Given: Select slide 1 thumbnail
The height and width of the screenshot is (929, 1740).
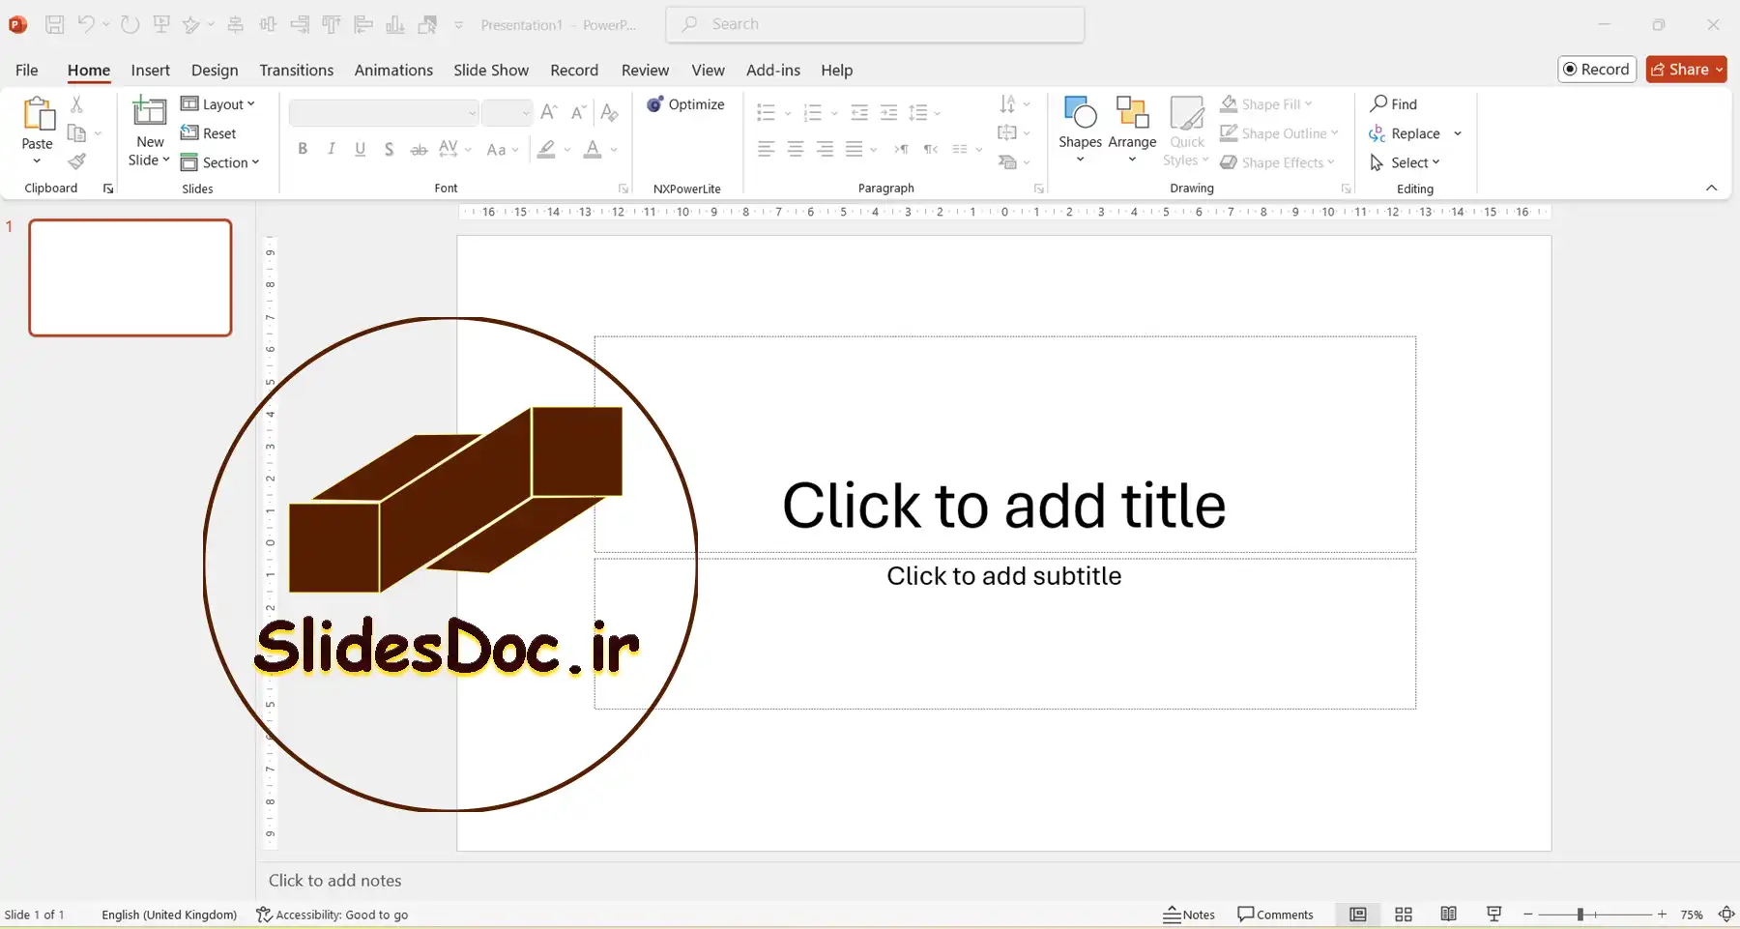Looking at the screenshot, I should [x=130, y=277].
